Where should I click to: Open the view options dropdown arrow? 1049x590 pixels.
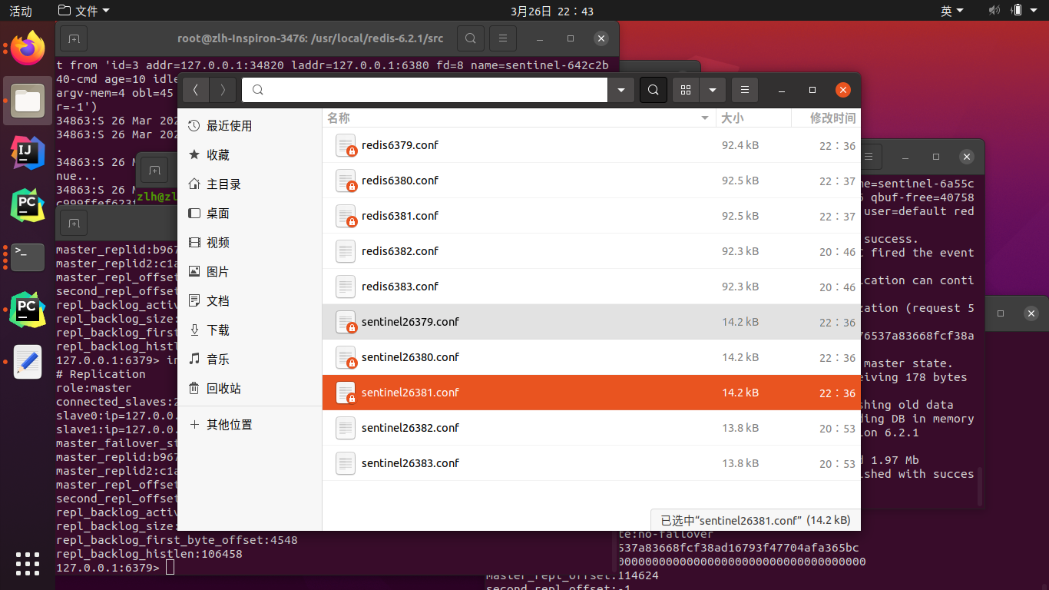click(x=713, y=90)
